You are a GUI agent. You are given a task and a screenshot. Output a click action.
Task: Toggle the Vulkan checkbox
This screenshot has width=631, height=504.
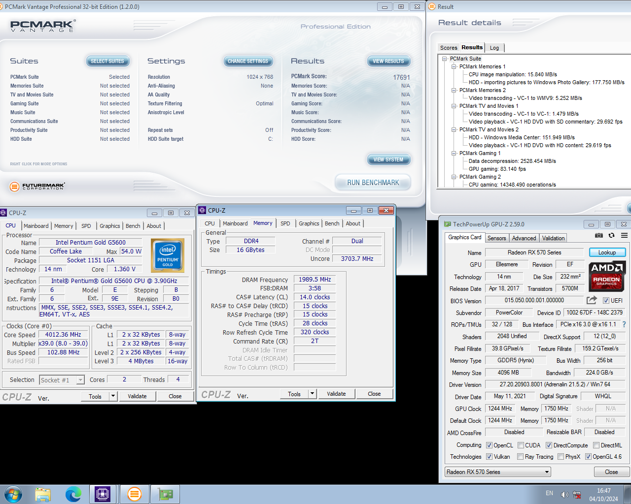489,457
